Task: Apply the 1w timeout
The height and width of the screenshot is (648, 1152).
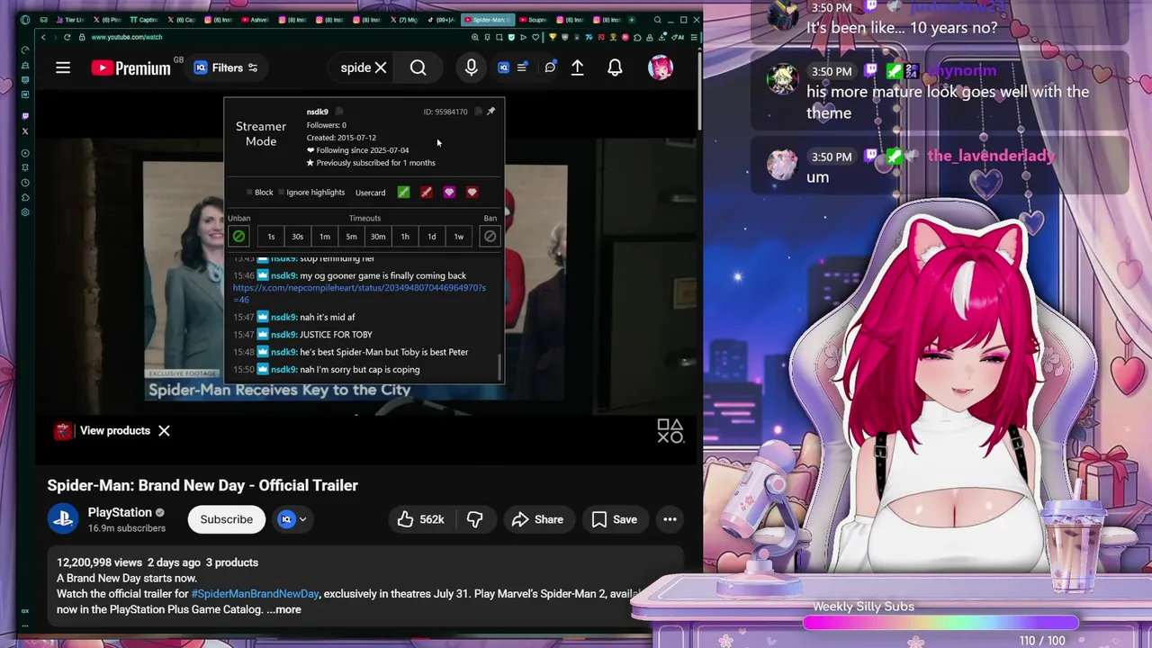Action: (x=458, y=237)
